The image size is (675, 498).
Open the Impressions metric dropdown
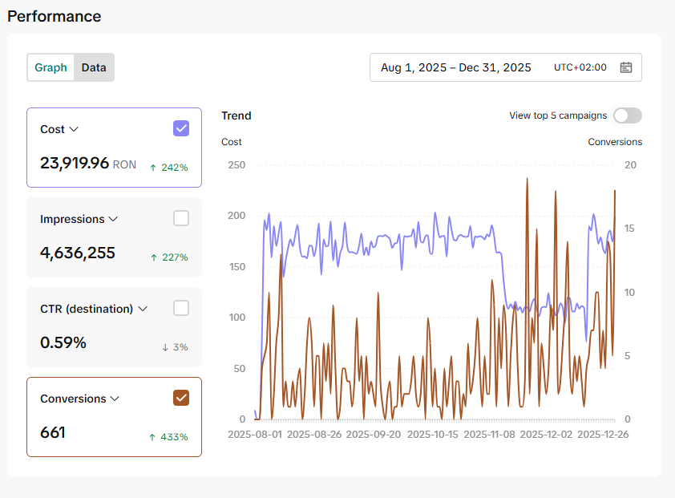tap(113, 219)
